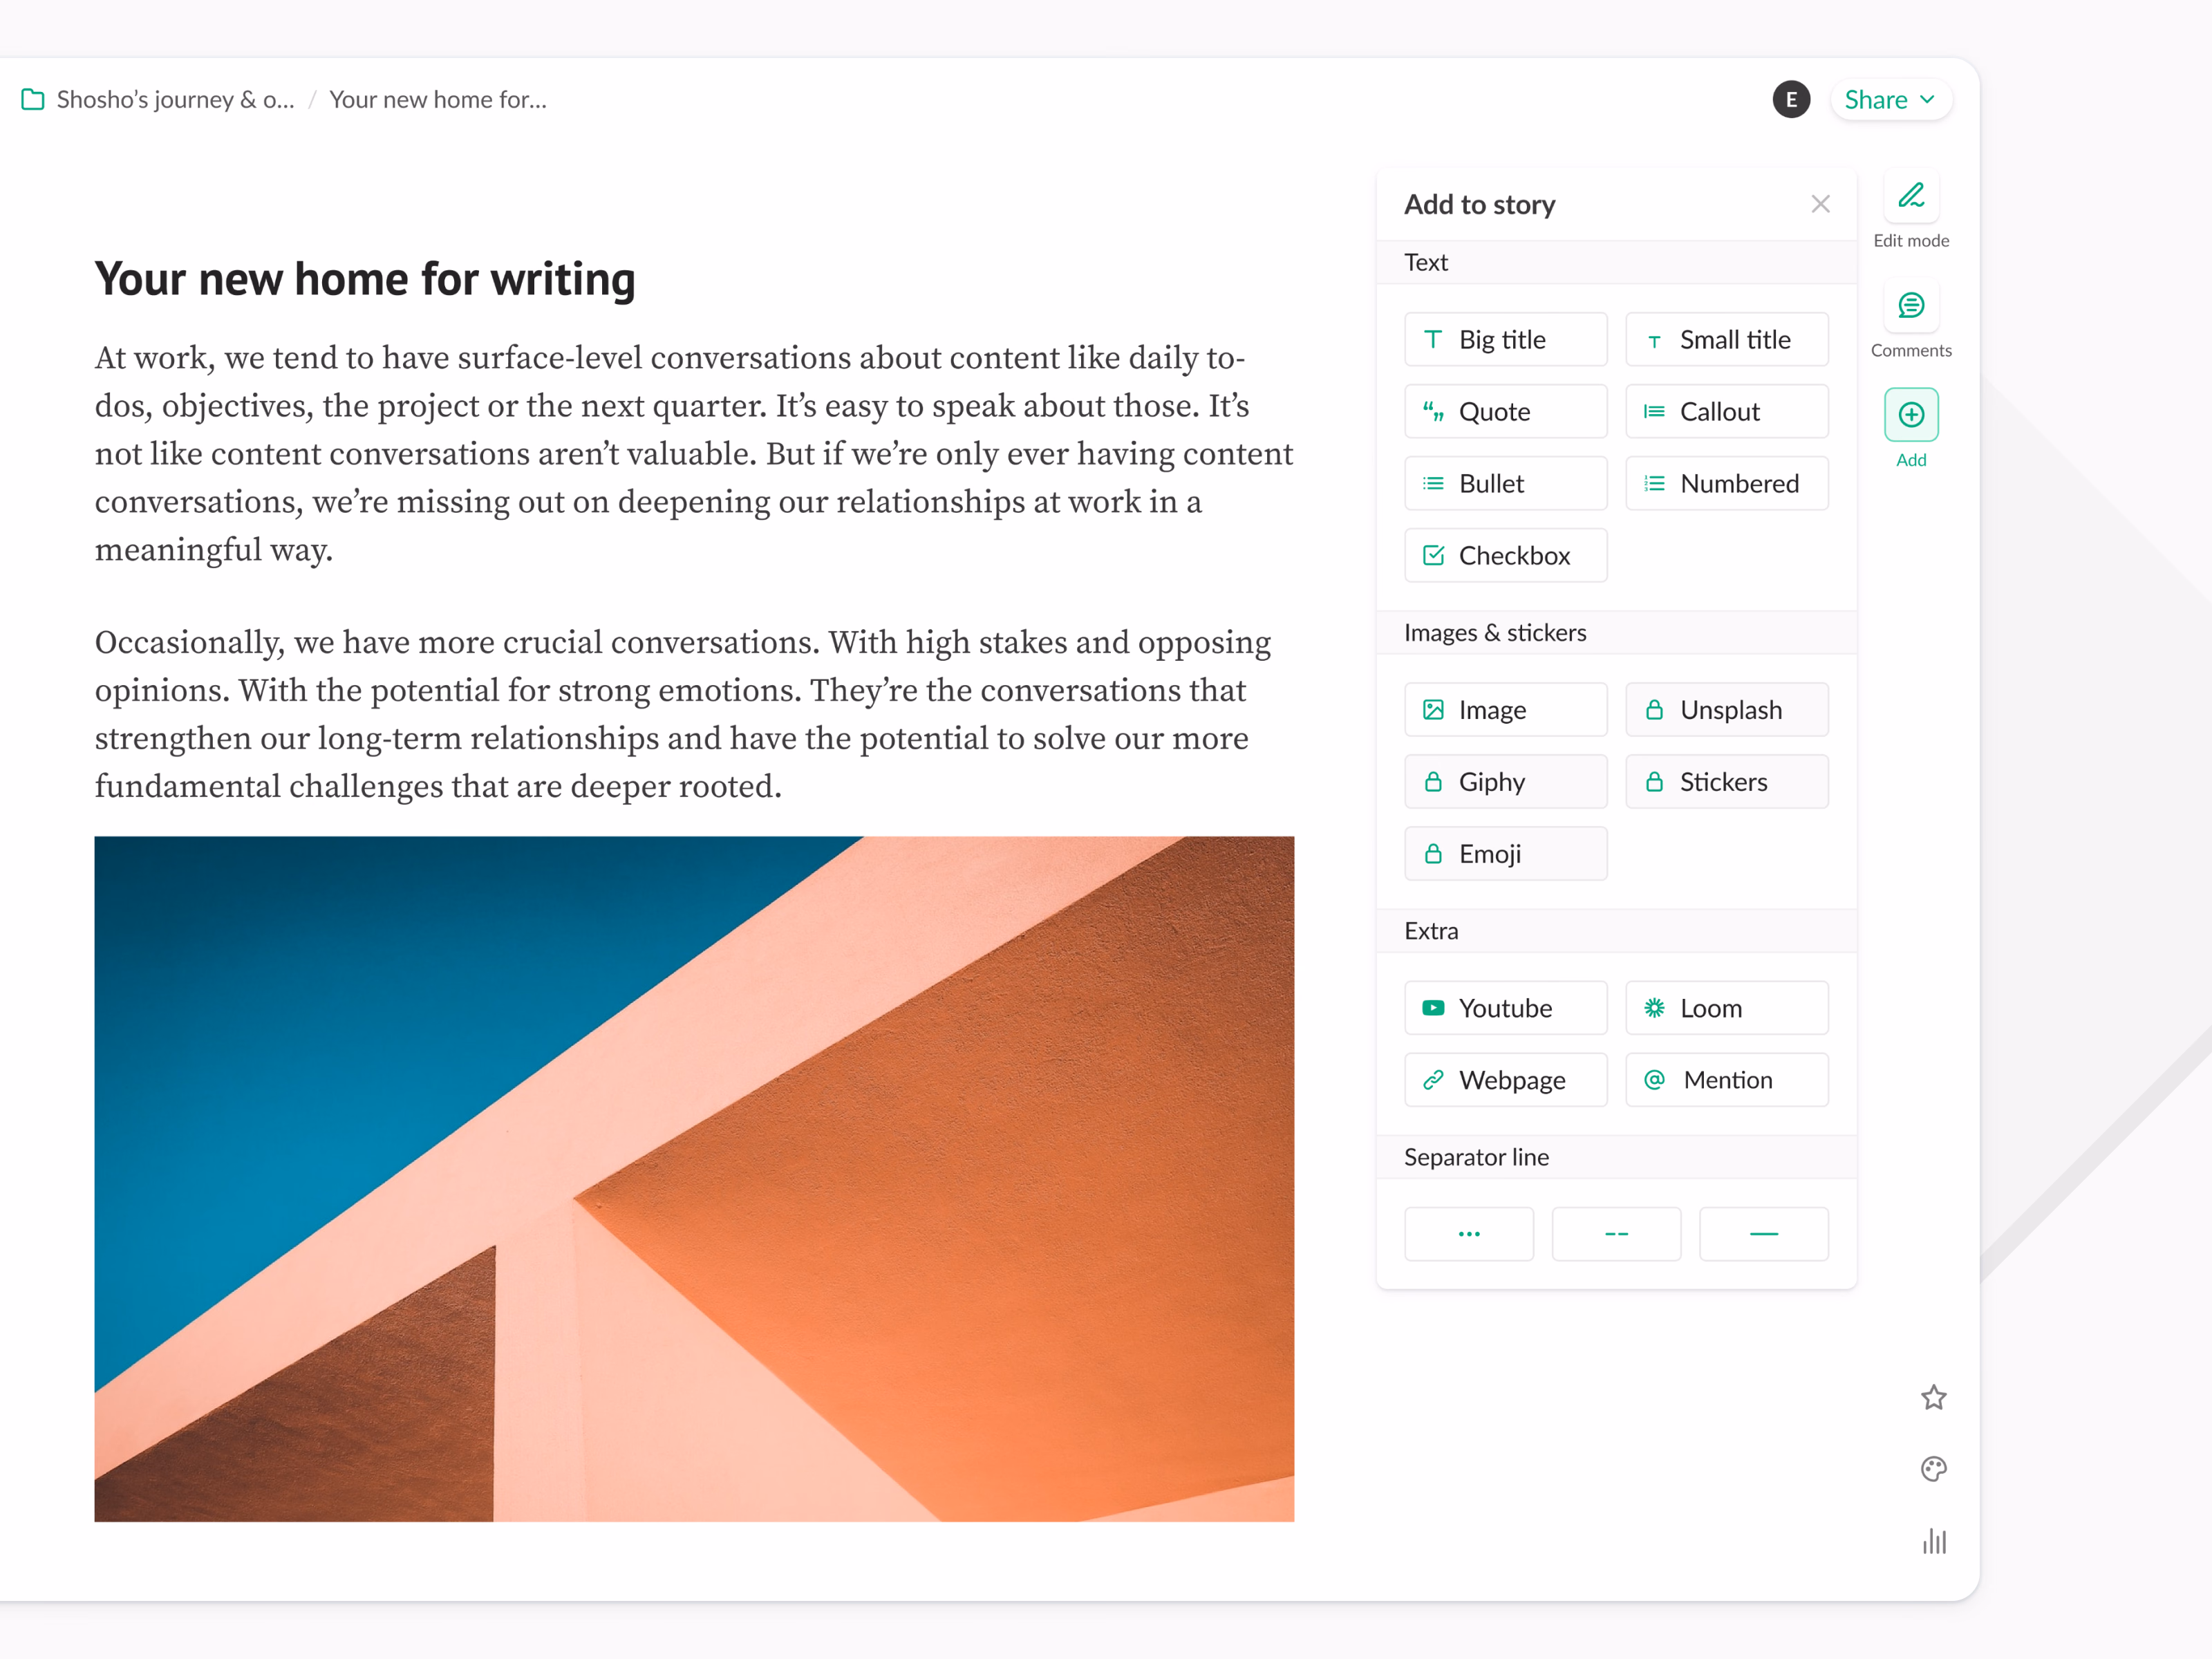Open the Comments panel icon
Image resolution: width=2212 pixels, height=1659 pixels.
(x=1910, y=305)
